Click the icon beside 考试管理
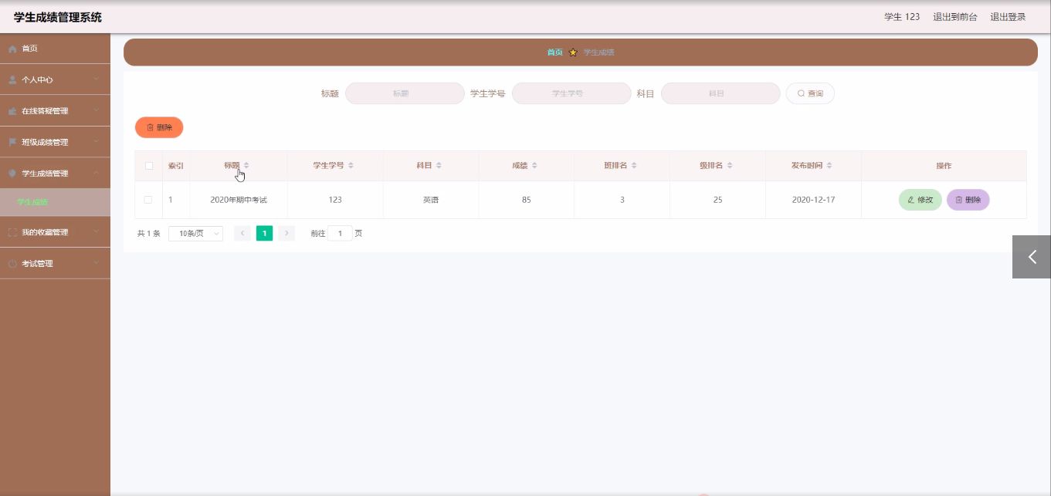The height and width of the screenshot is (496, 1051). point(12,264)
